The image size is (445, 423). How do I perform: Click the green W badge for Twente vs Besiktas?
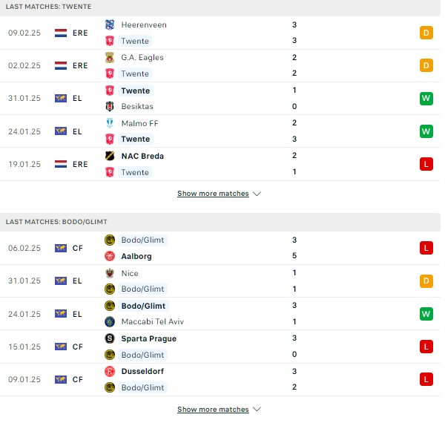[x=426, y=99]
